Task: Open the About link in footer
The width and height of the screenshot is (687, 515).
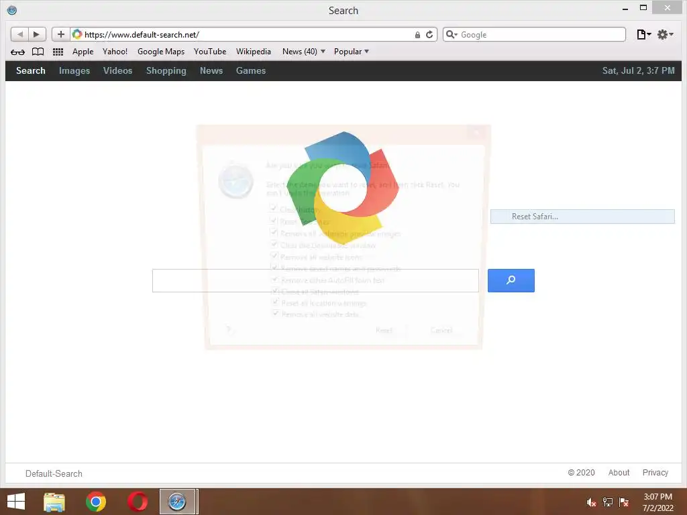Action: click(x=619, y=473)
